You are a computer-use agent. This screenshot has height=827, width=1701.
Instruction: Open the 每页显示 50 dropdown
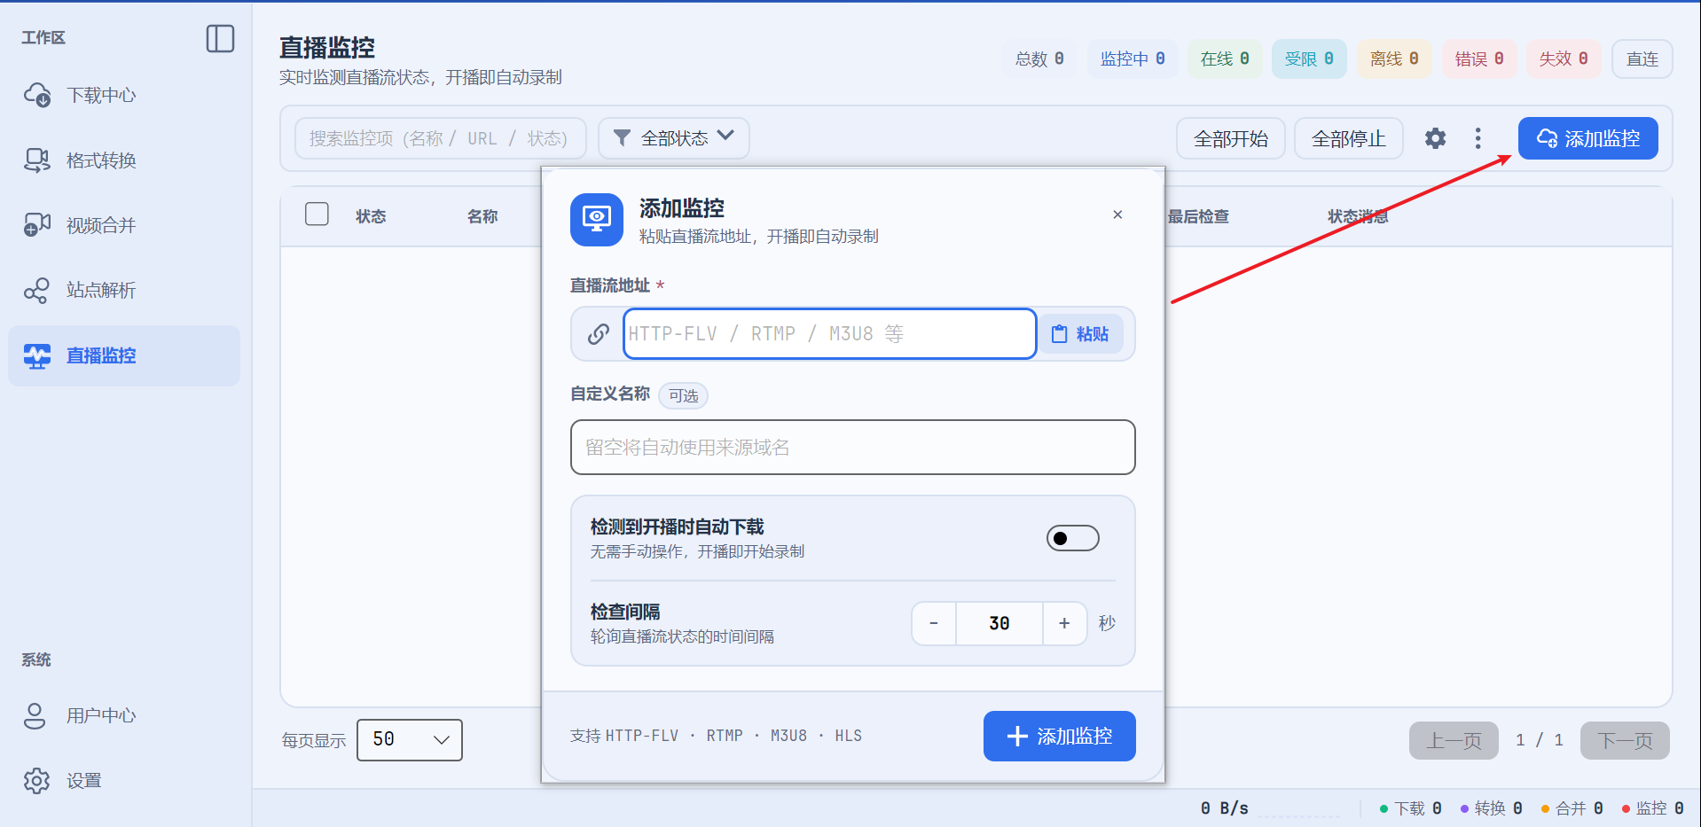coord(410,740)
